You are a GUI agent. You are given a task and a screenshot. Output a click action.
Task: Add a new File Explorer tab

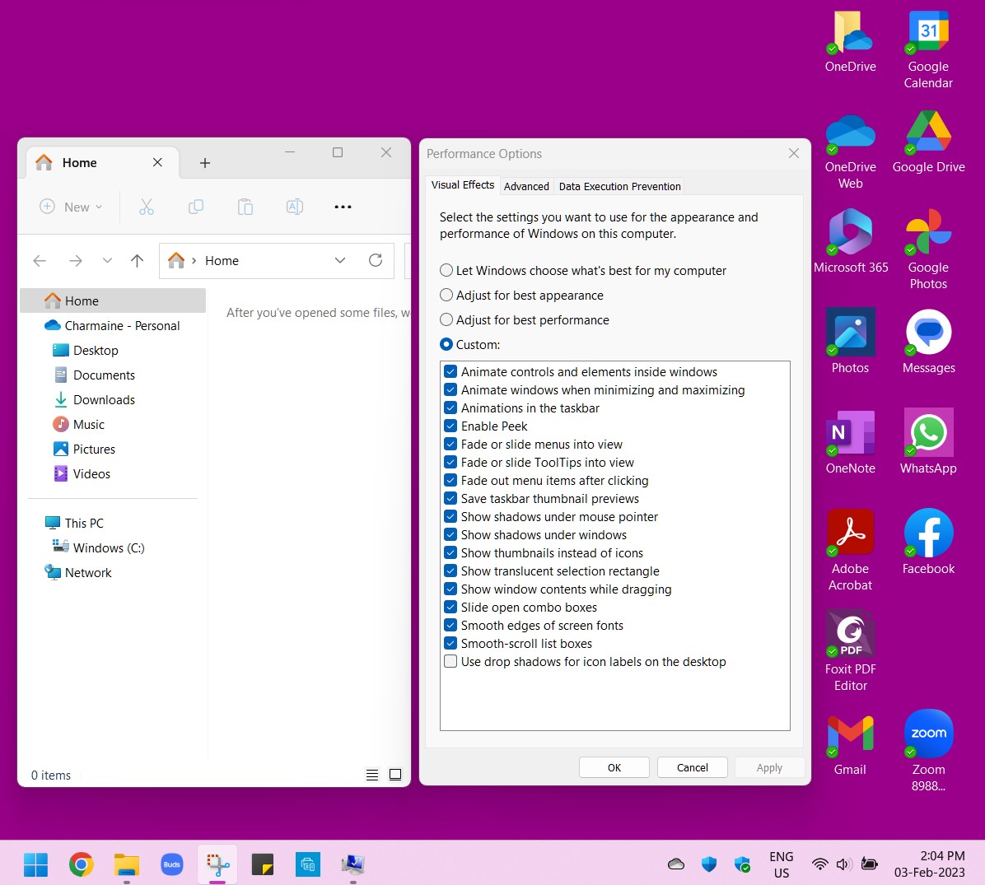pyautogui.click(x=205, y=163)
